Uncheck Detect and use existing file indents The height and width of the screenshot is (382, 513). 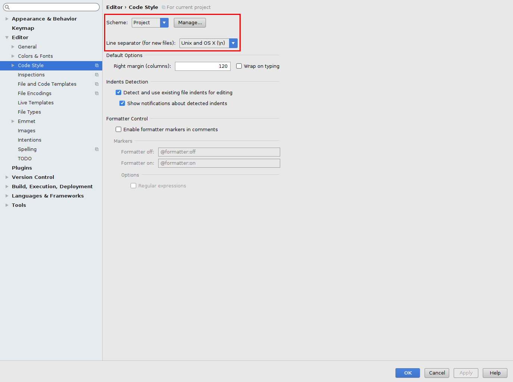coord(119,92)
